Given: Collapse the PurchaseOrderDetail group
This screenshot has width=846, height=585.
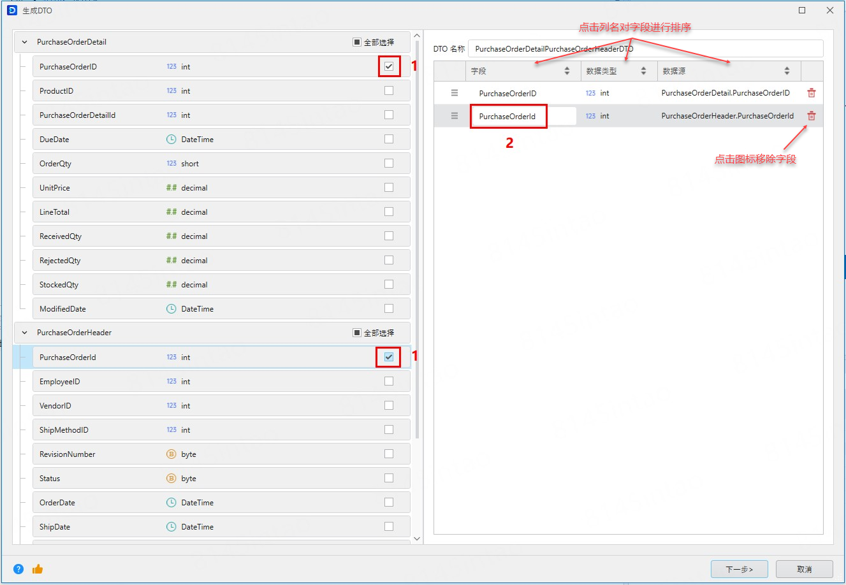Looking at the screenshot, I should (25, 42).
